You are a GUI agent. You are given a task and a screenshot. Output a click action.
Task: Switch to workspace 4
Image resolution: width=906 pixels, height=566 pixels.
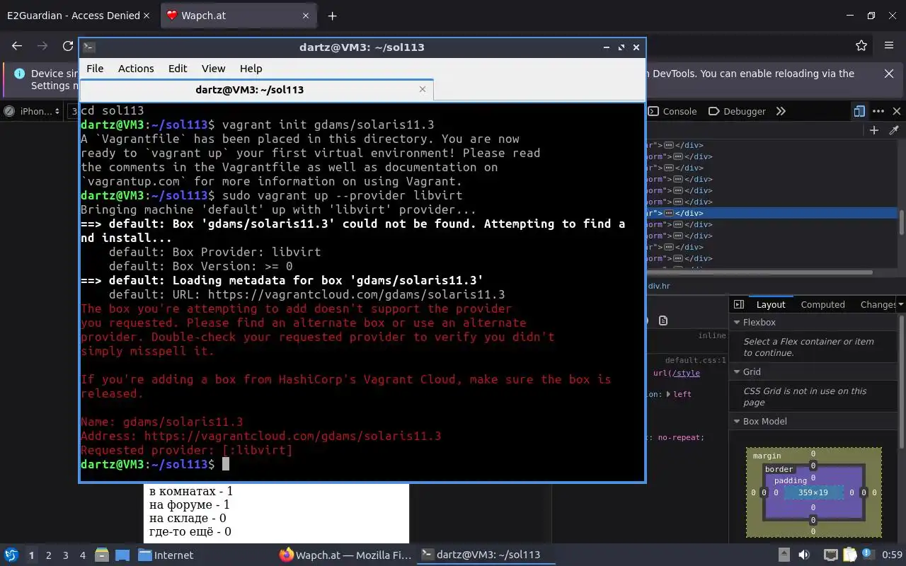[82, 555]
